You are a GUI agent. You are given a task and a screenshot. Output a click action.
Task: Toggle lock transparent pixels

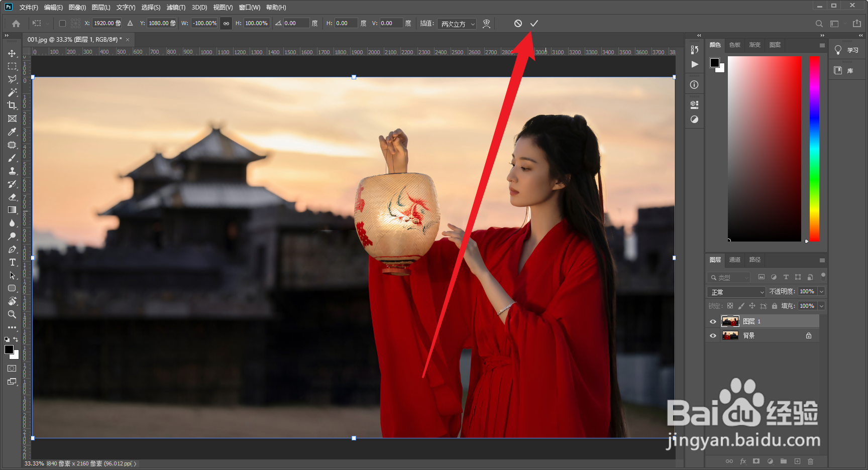coord(730,306)
